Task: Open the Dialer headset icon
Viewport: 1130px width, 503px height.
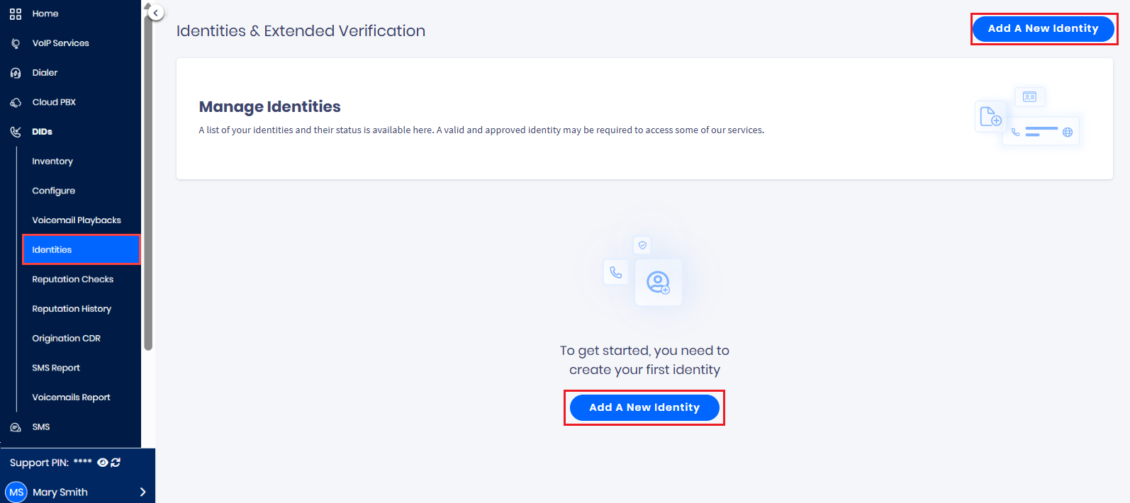Action: [x=16, y=72]
